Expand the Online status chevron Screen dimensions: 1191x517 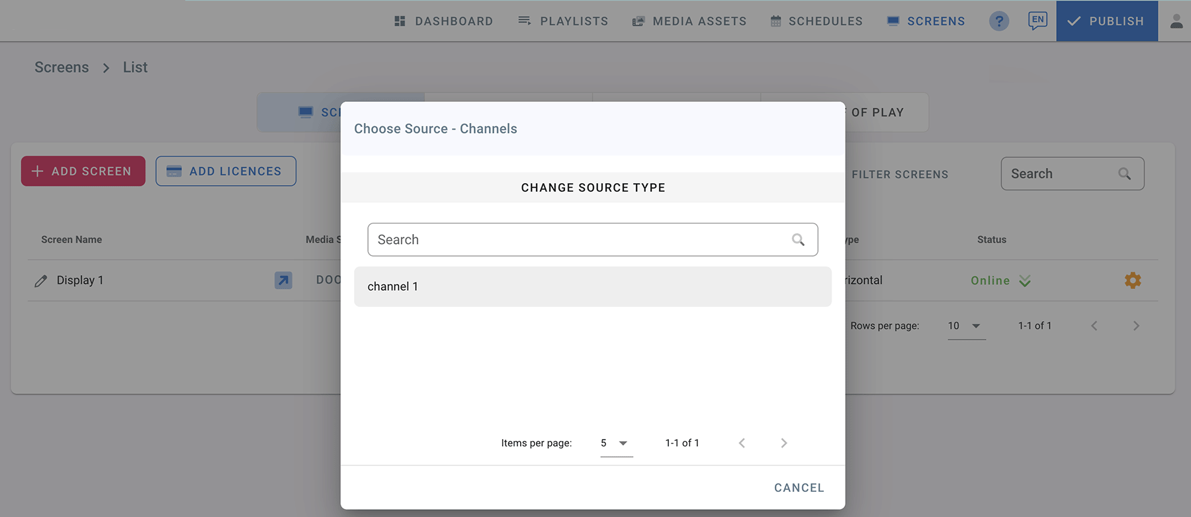[x=1025, y=281]
